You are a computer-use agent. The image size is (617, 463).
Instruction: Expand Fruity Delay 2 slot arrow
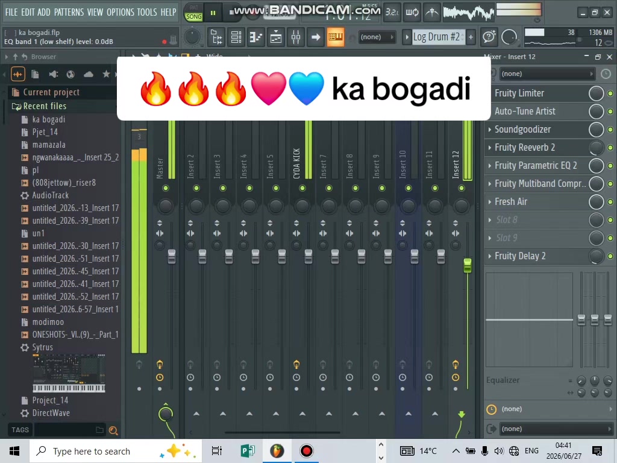coord(489,256)
